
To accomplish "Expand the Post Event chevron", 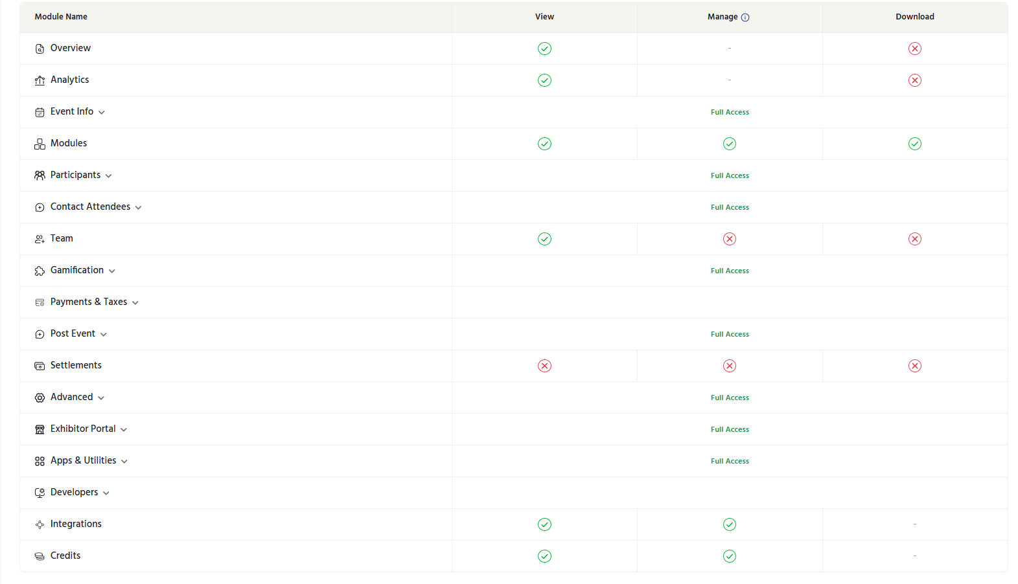I will (x=104, y=335).
